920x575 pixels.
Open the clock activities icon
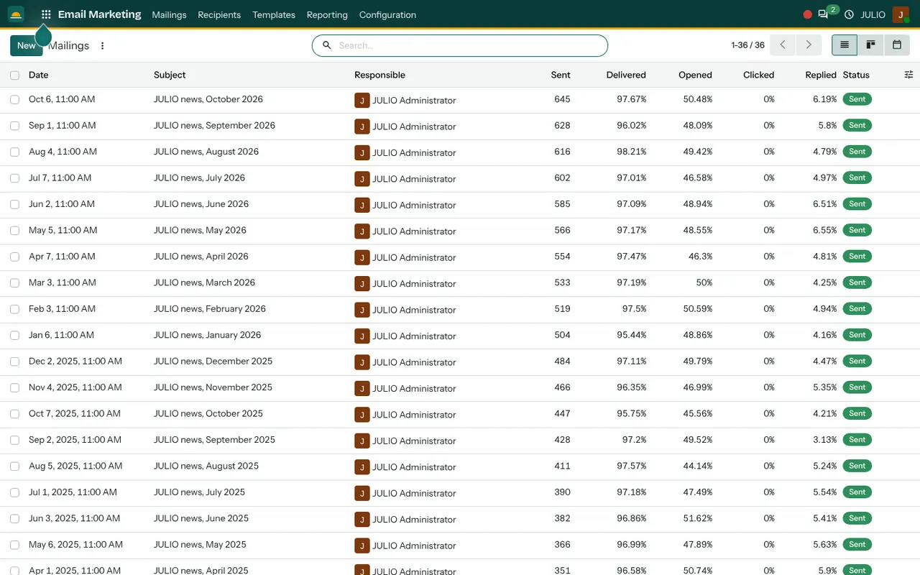click(x=849, y=14)
